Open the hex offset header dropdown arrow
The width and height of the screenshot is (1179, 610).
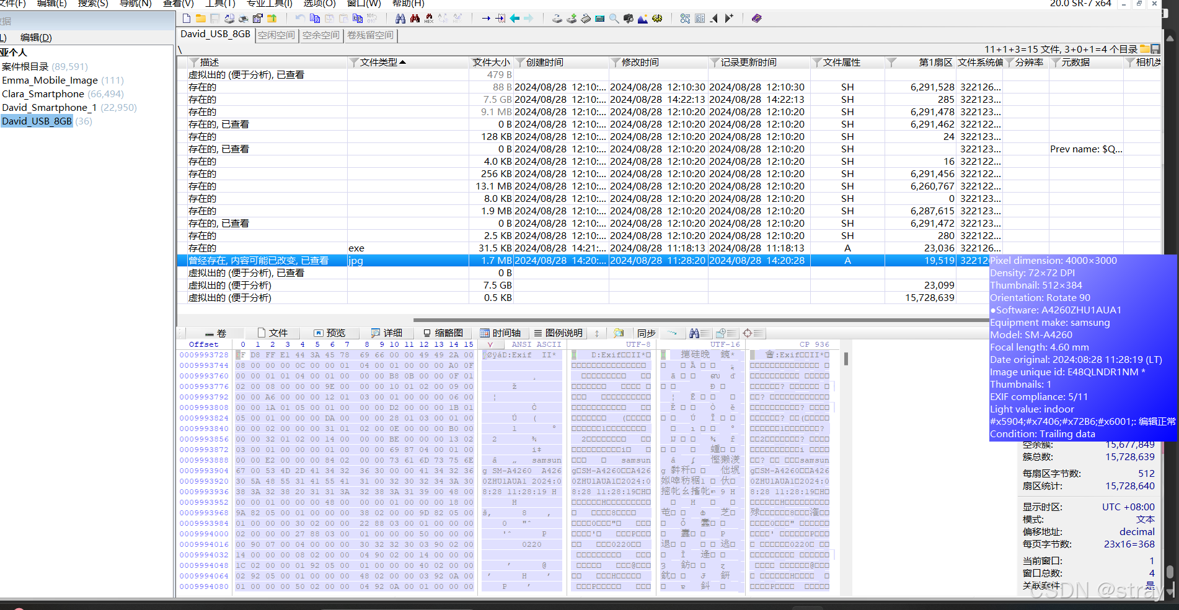click(x=490, y=344)
